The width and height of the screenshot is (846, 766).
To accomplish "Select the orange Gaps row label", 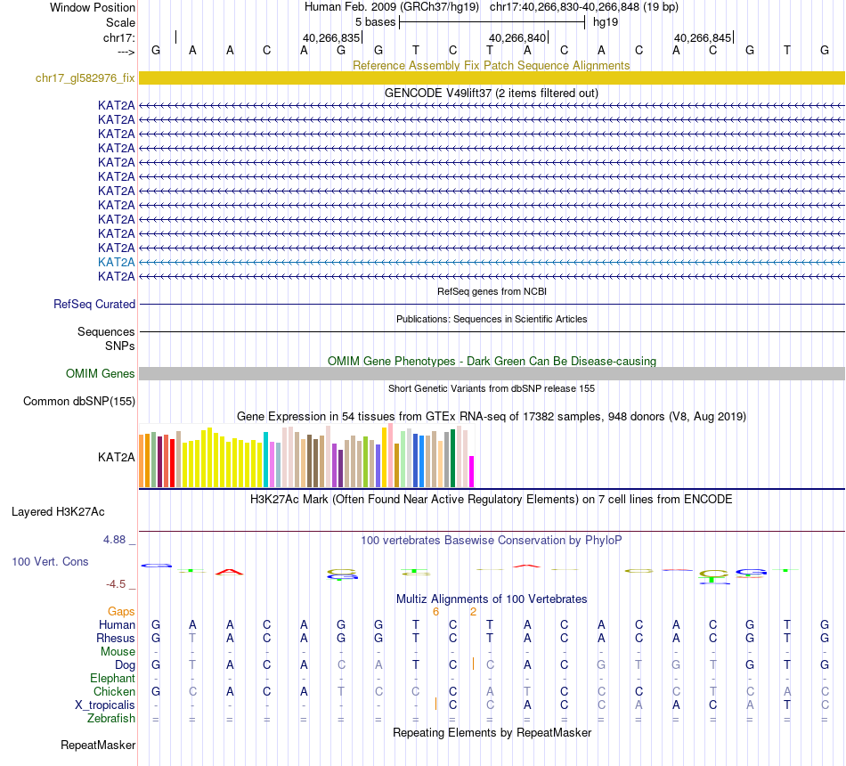I will coord(121,612).
